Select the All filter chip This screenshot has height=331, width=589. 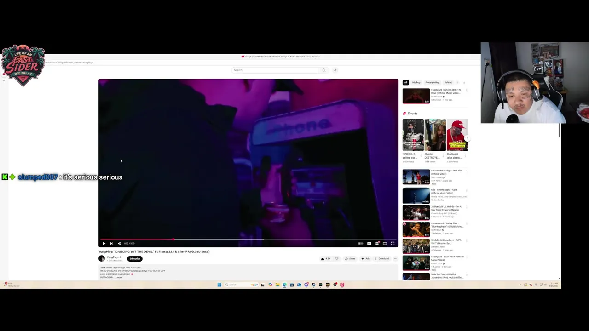(406, 82)
